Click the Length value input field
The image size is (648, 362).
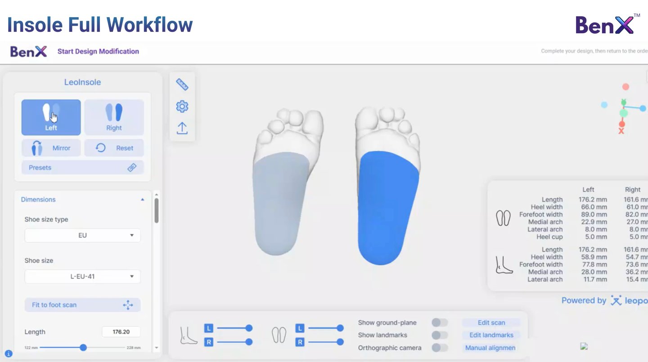click(x=121, y=332)
